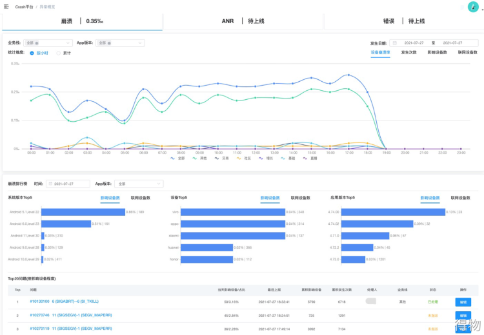This screenshot has height=335, width=484.
Task: Select the 按小时 radio button
Action: [x=32, y=53]
